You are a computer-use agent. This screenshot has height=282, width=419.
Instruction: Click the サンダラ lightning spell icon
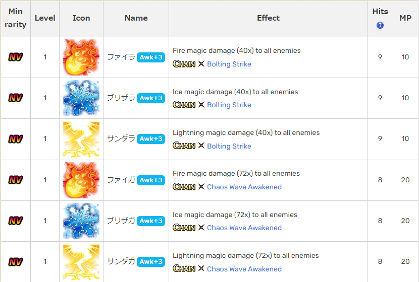tap(81, 139)
